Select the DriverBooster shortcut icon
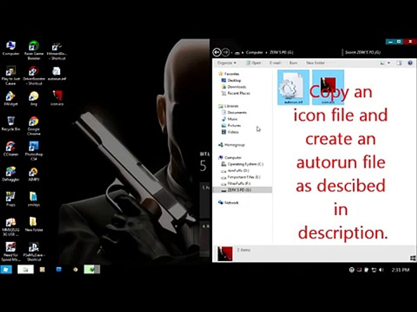 pyautogui.click(x=34, y=75)
